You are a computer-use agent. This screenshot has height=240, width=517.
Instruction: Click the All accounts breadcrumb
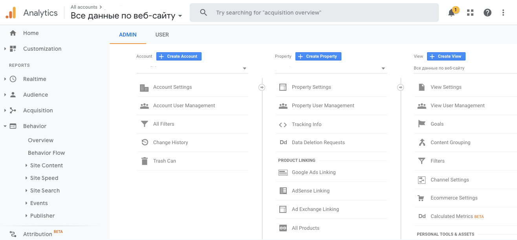tap(84, 7)
